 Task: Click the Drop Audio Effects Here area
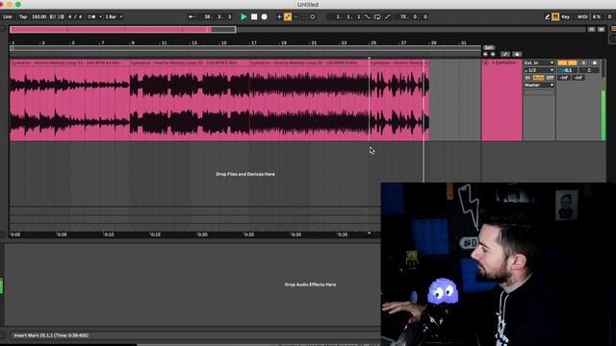[310, 284]
